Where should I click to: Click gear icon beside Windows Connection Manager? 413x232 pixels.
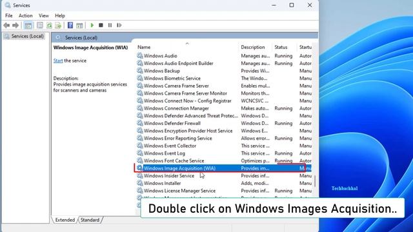tap(140, 108)
